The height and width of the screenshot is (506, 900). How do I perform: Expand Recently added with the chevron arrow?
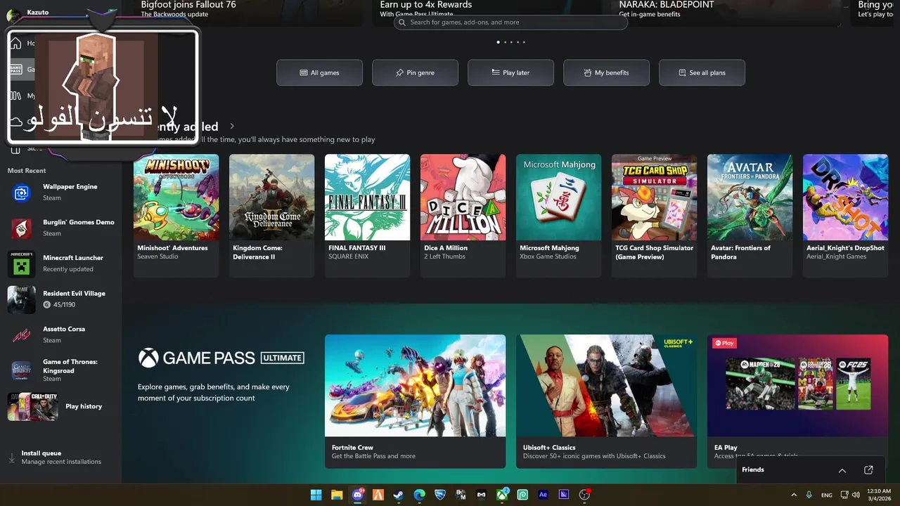pyautogui.click(x=232, y=126)
